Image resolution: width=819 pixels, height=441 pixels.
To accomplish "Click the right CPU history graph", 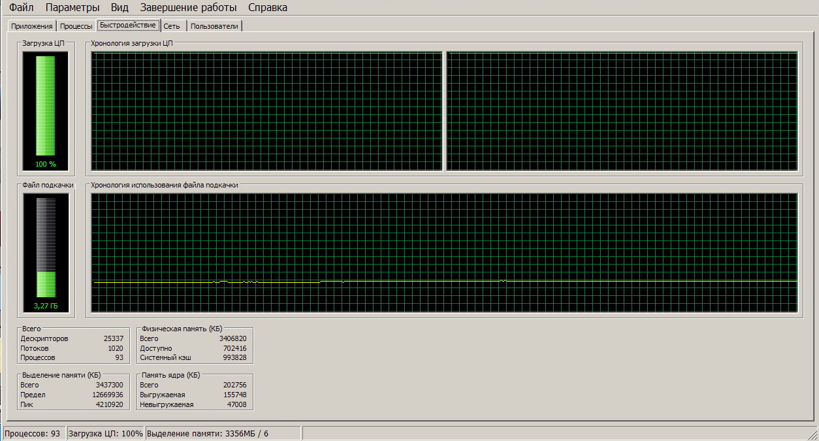I will [622, 111].
